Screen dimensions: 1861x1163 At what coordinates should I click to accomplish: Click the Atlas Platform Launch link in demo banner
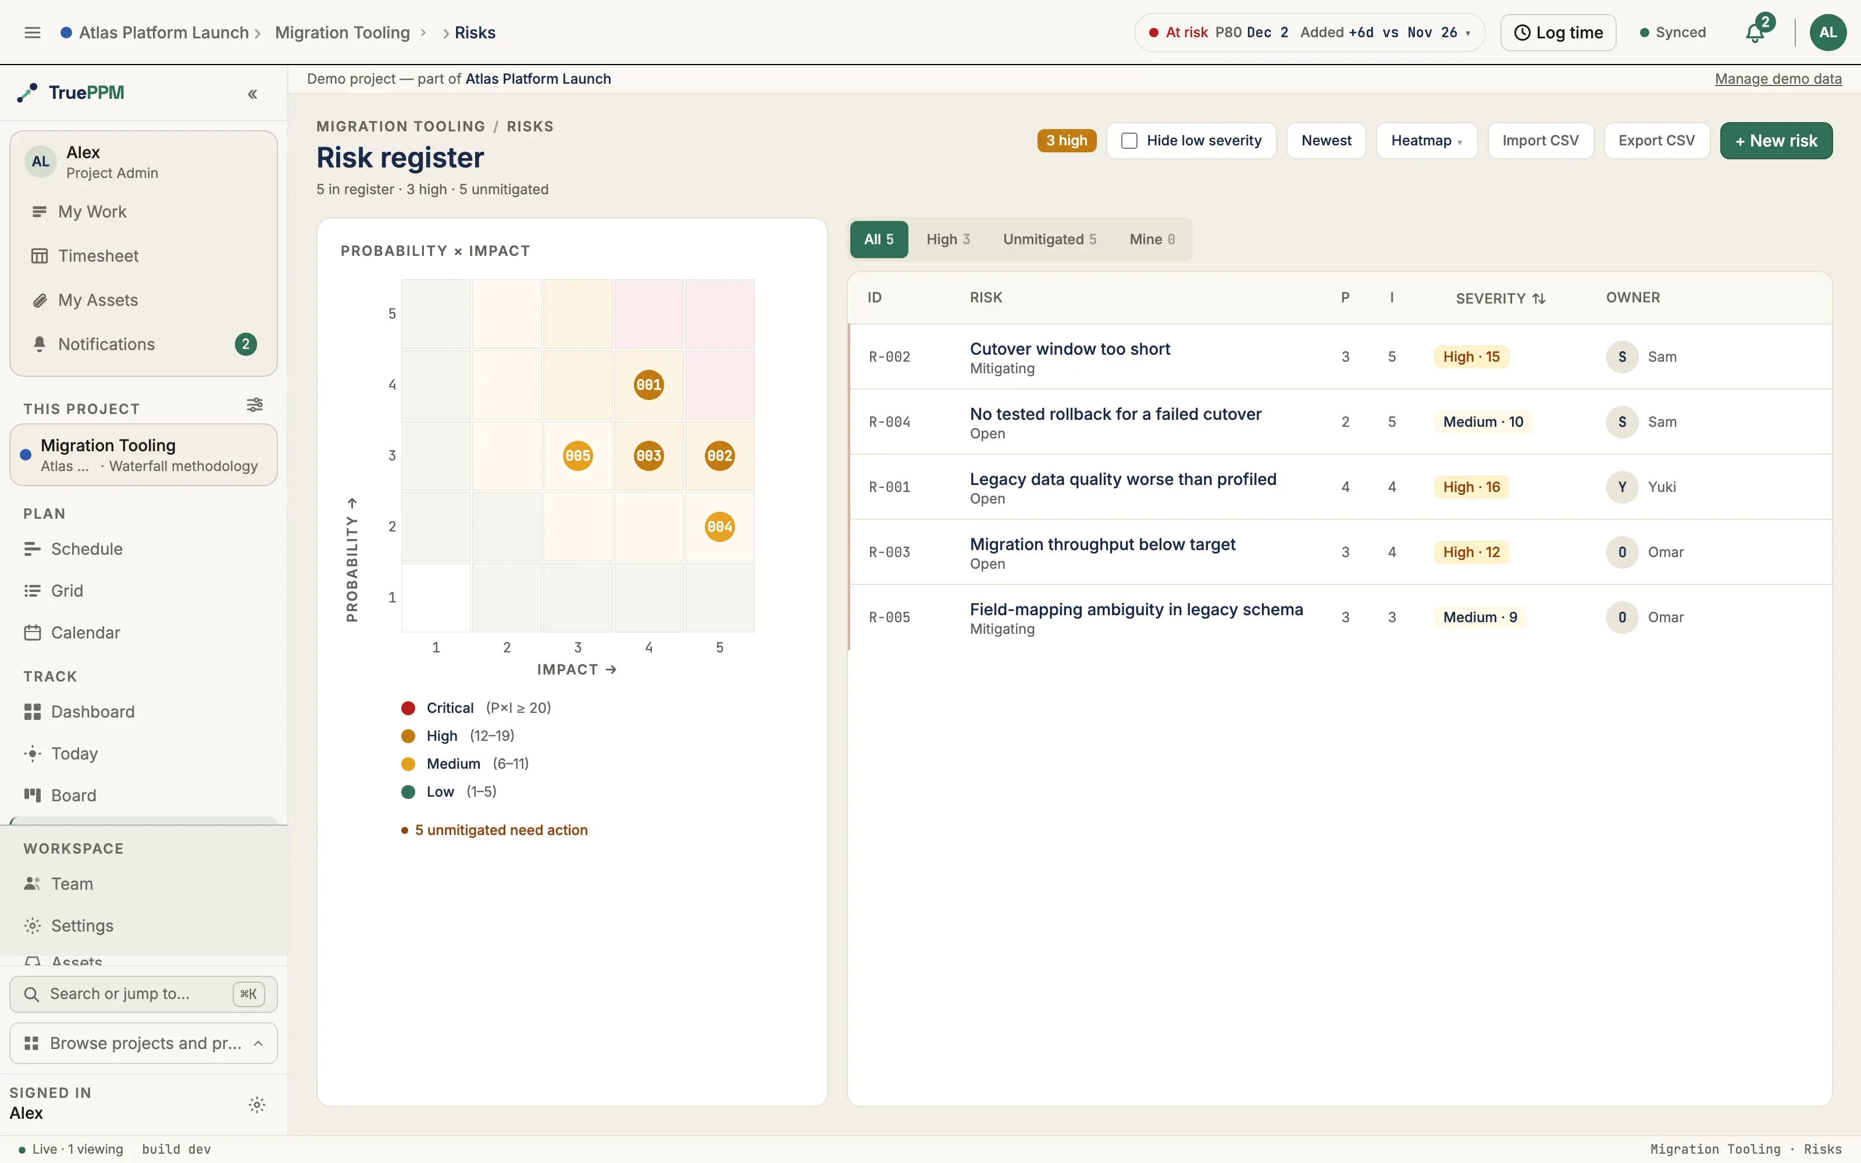(x=537, y=79)
